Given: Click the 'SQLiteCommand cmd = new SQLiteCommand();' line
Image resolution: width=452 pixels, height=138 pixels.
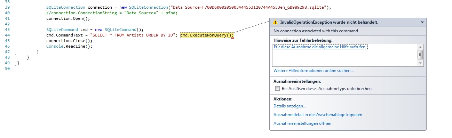Looking at the screenshot, I should coord(95,30).
